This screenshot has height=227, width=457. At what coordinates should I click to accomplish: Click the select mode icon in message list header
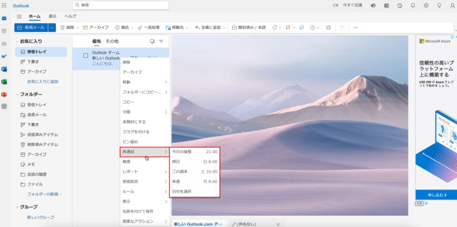click(152, 42)
